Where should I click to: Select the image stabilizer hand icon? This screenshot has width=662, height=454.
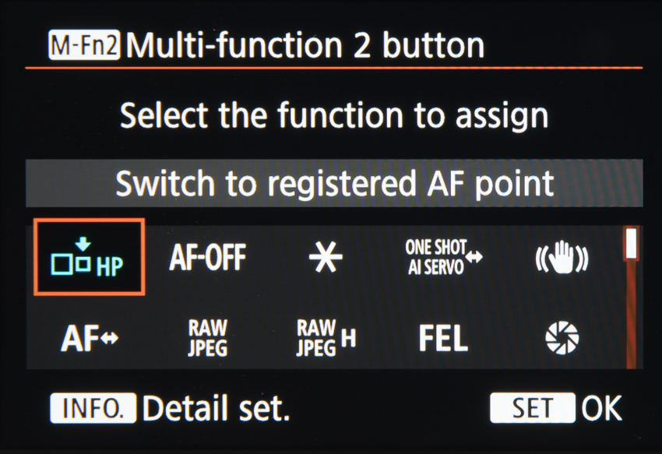561,258
